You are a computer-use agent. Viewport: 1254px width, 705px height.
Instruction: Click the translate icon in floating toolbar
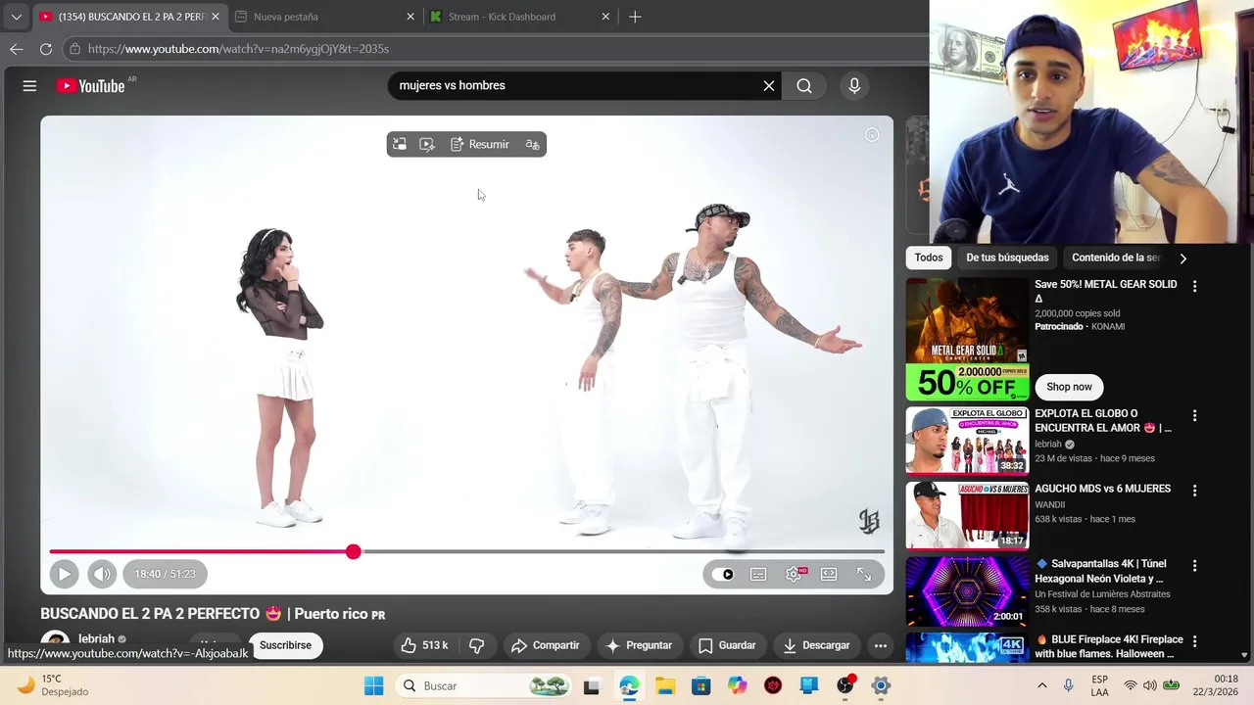click(x=532, y=144)
